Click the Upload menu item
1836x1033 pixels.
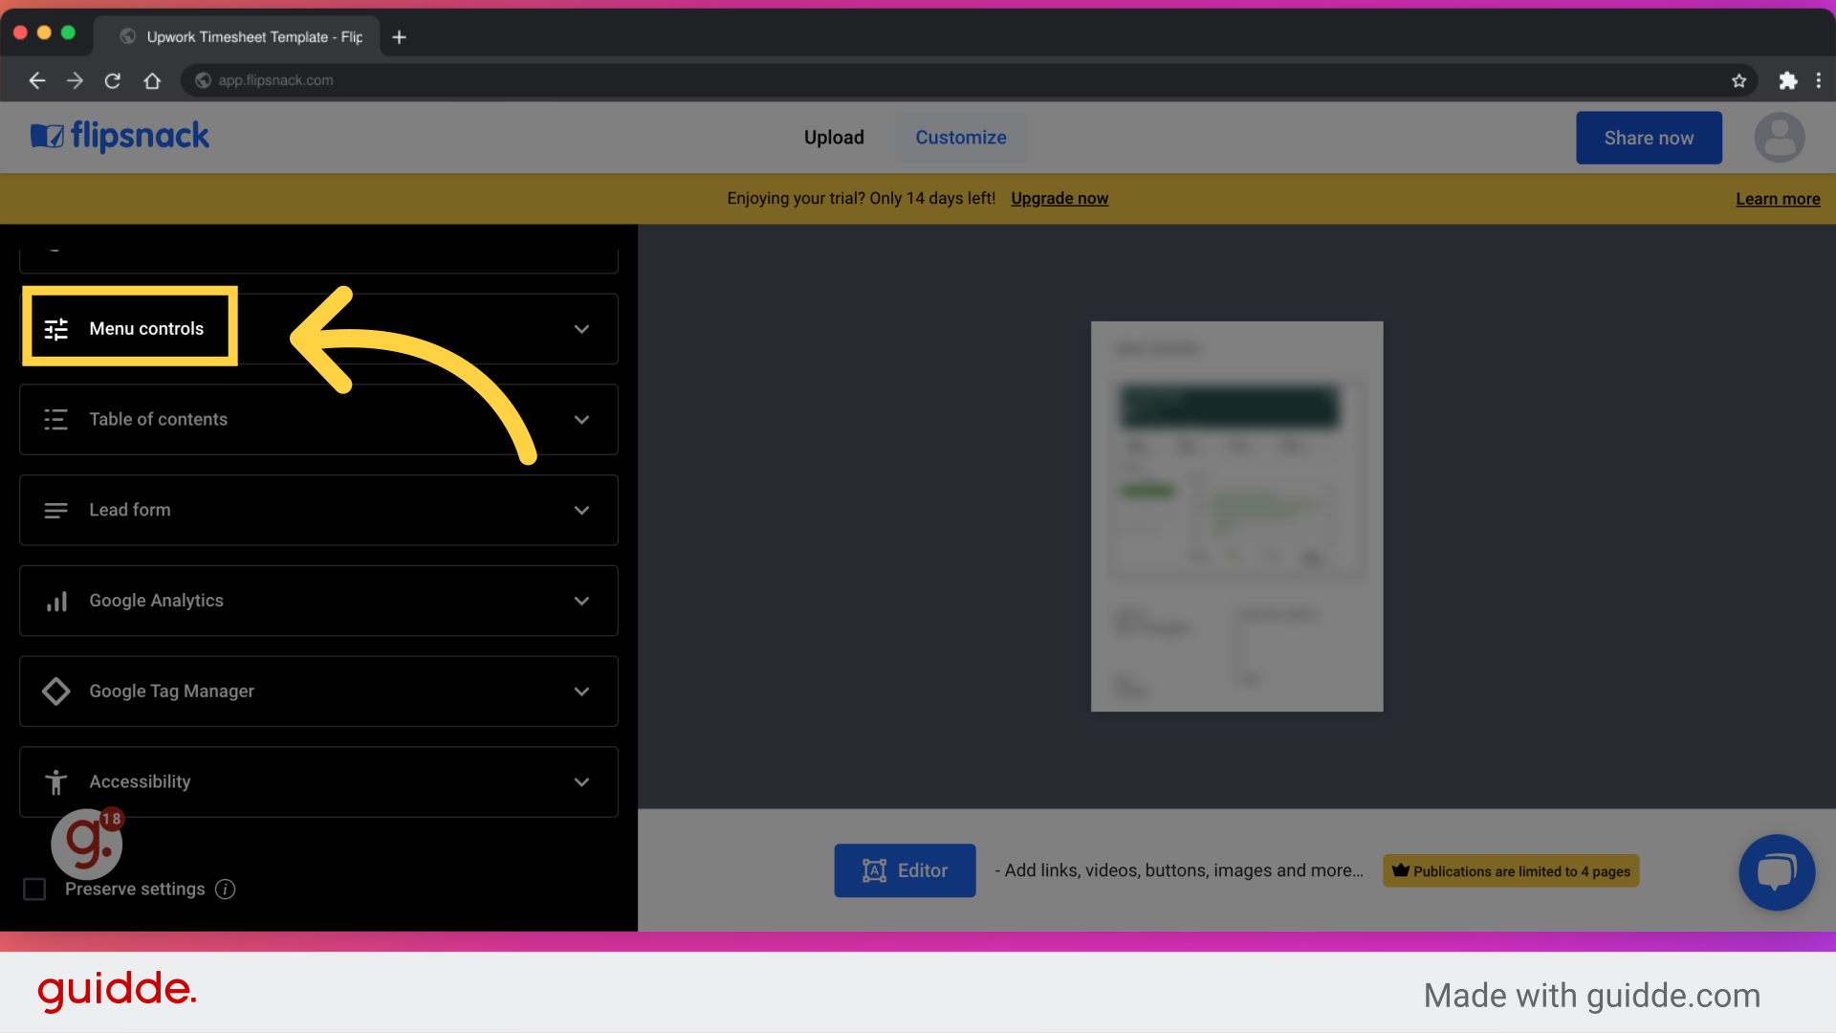tap(834, 138)
